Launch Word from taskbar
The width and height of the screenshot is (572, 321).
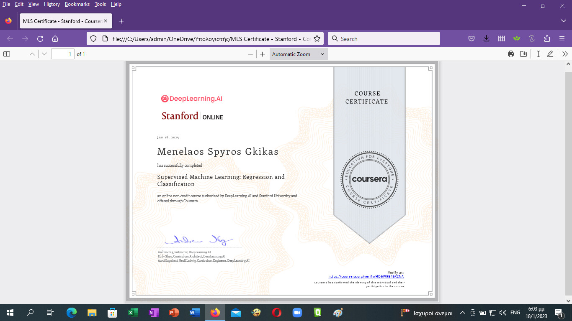[194, 313]
